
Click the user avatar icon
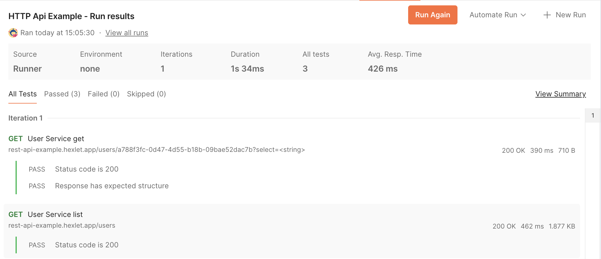(x=13, y=33)
